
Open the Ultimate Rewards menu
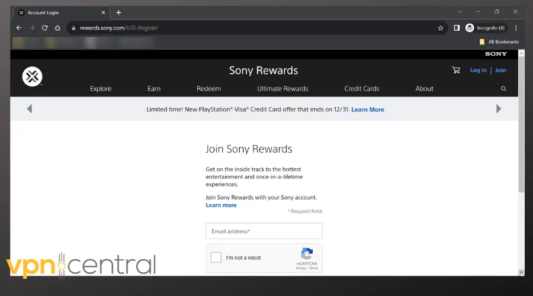coord(282,89)
